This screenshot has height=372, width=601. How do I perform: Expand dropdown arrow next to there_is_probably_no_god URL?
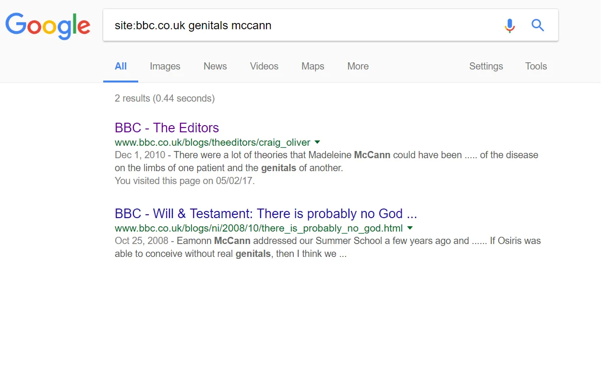[409, 228]
